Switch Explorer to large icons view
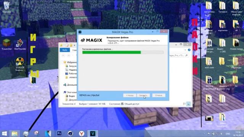244x137 pixels. point(188,104)
